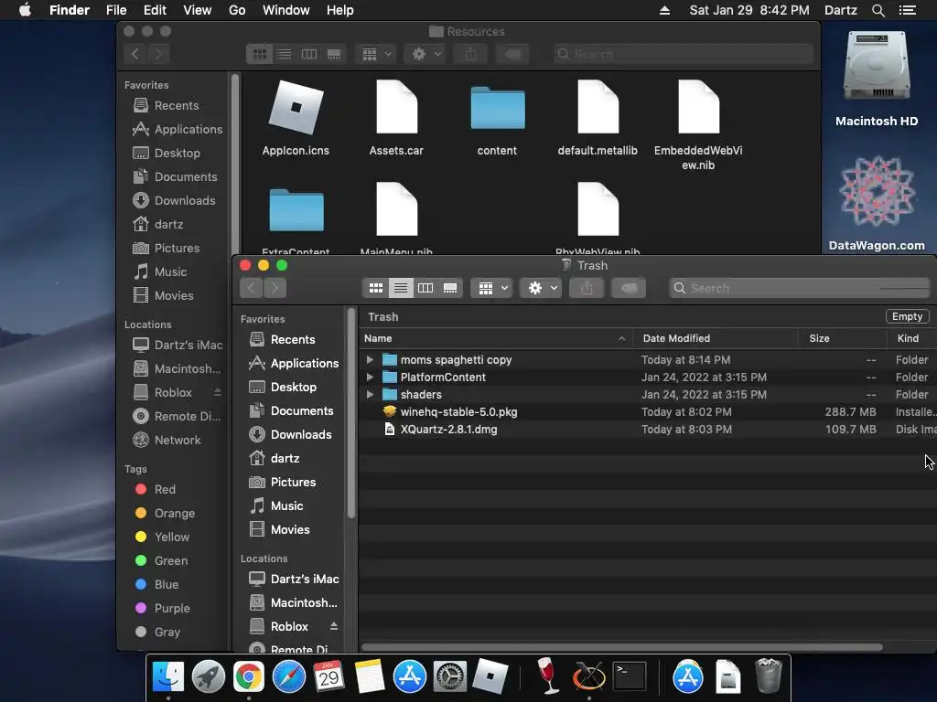Viewport: 937px width, 702px height.
Task: Click Trash window horizontal scrollbar
Action: click(x=621, y=647)
